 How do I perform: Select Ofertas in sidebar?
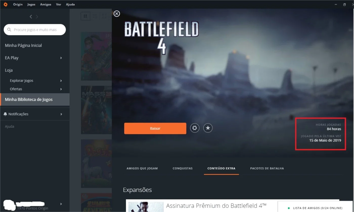[16, 89]
